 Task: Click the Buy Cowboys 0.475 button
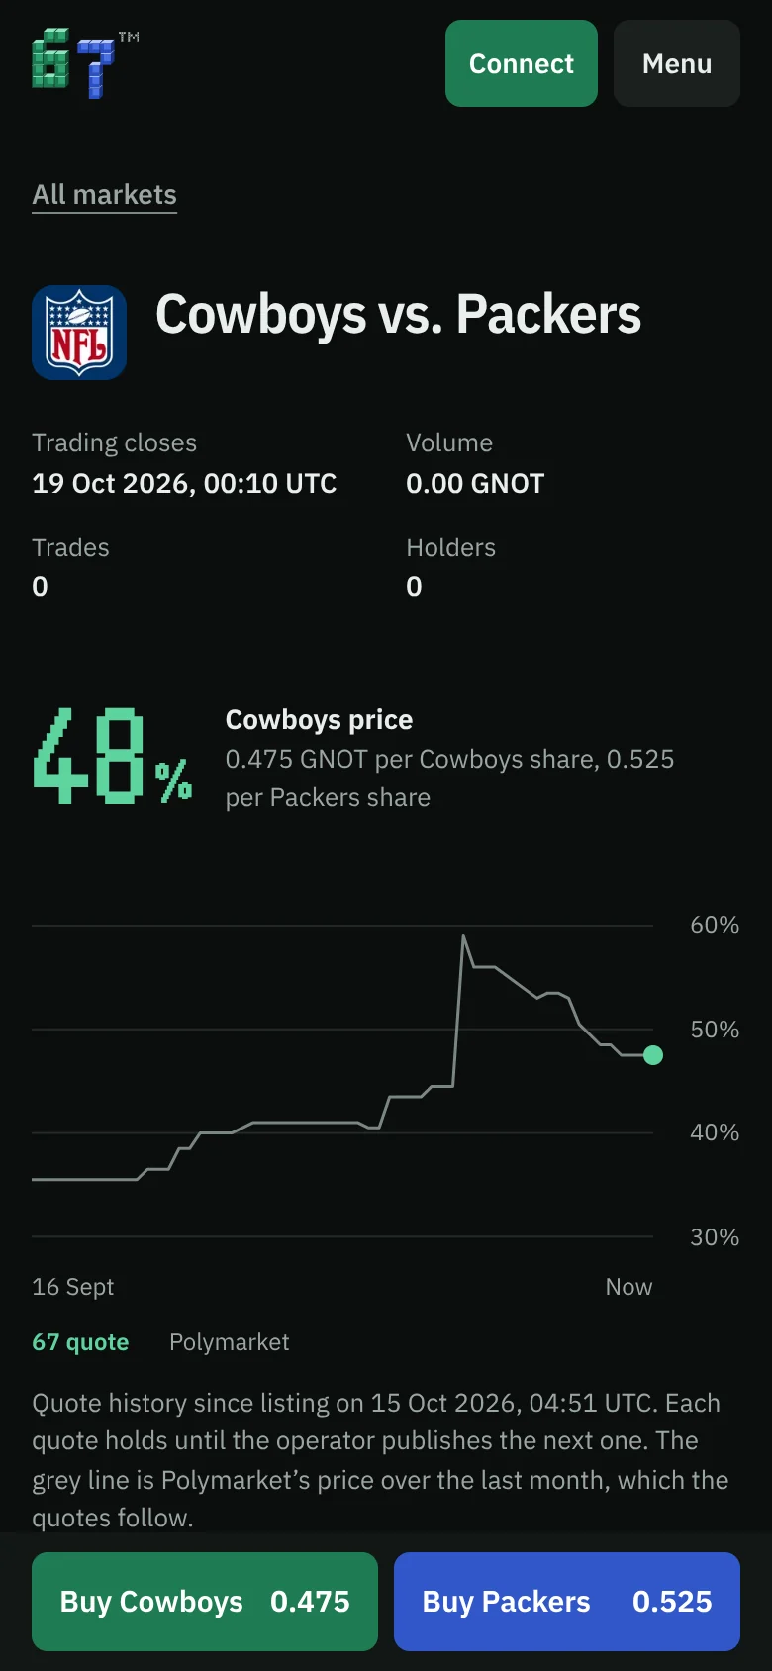coord(205,1602)
